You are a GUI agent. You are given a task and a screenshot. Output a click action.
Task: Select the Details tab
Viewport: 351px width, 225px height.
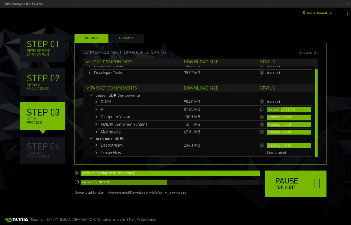pyautogui.click(x=91, y=39)
